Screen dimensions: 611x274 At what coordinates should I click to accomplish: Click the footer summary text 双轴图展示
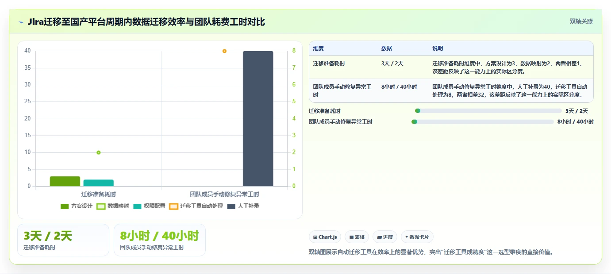pos(431,252)
